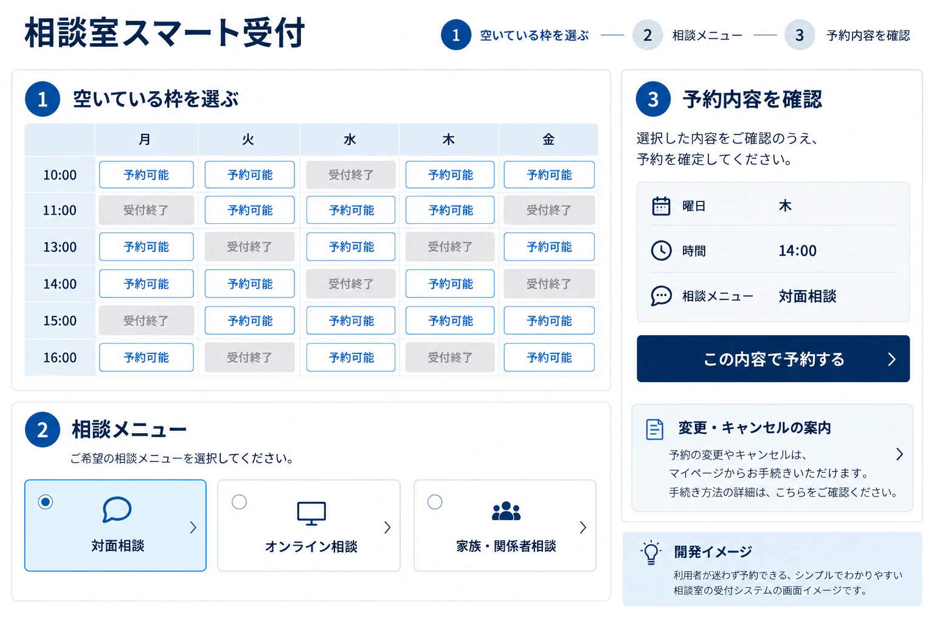This screenshot has height=623, width=934.
Task: Click the people group icon in 家族・関係者相談 card
Action: coord(506,511)
